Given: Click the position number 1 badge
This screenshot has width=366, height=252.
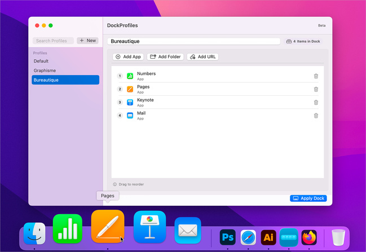Looking at the screenshot, I should pyautogui.click(x=120, y=76).
